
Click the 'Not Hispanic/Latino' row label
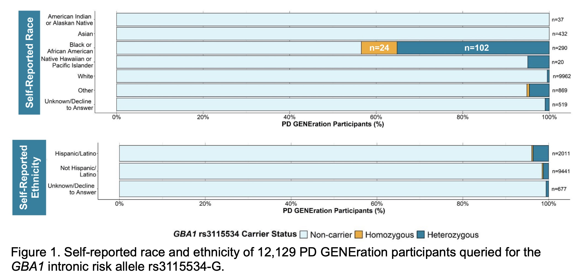[x=78, y=171]
